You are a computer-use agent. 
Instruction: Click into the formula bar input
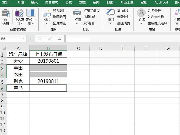coord(123,39)
